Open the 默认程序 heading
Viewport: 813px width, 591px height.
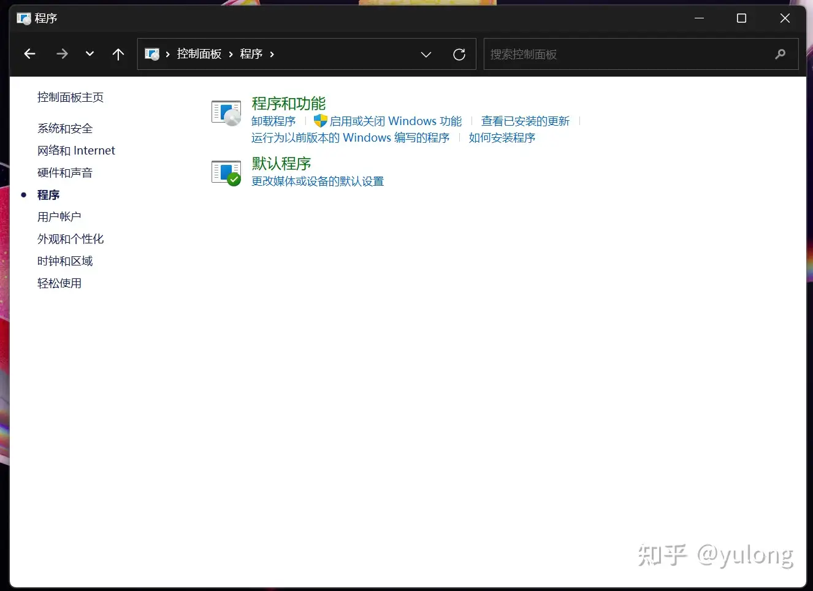pyautogui.click(x=281, y=164)
